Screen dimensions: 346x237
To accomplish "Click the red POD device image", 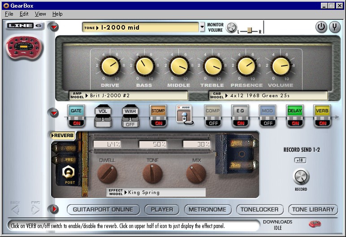I will [x=24, y=47].
